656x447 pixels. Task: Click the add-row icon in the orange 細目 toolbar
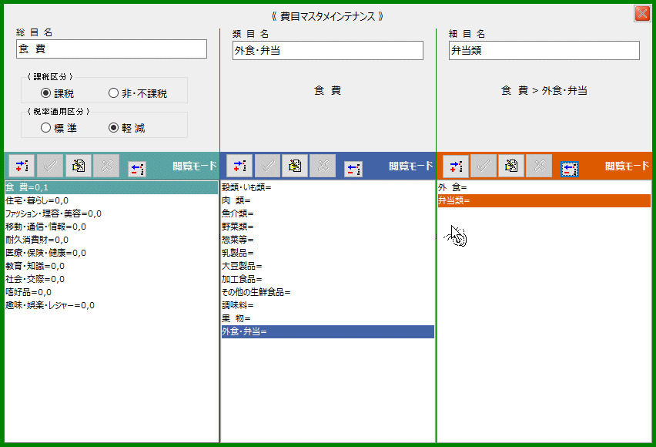[x=456, y=166]
